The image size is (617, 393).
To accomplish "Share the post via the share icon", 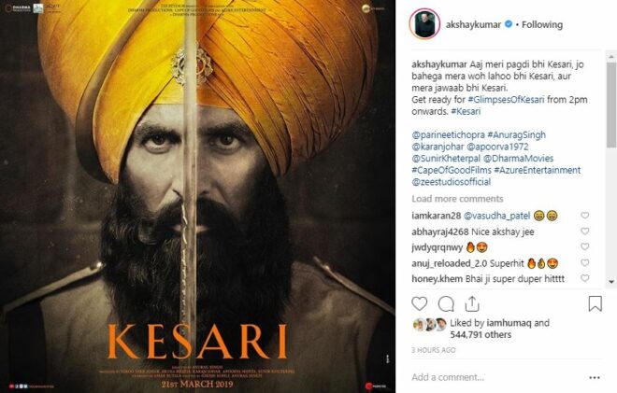I will pyautogui.click(x=472, y=303).
